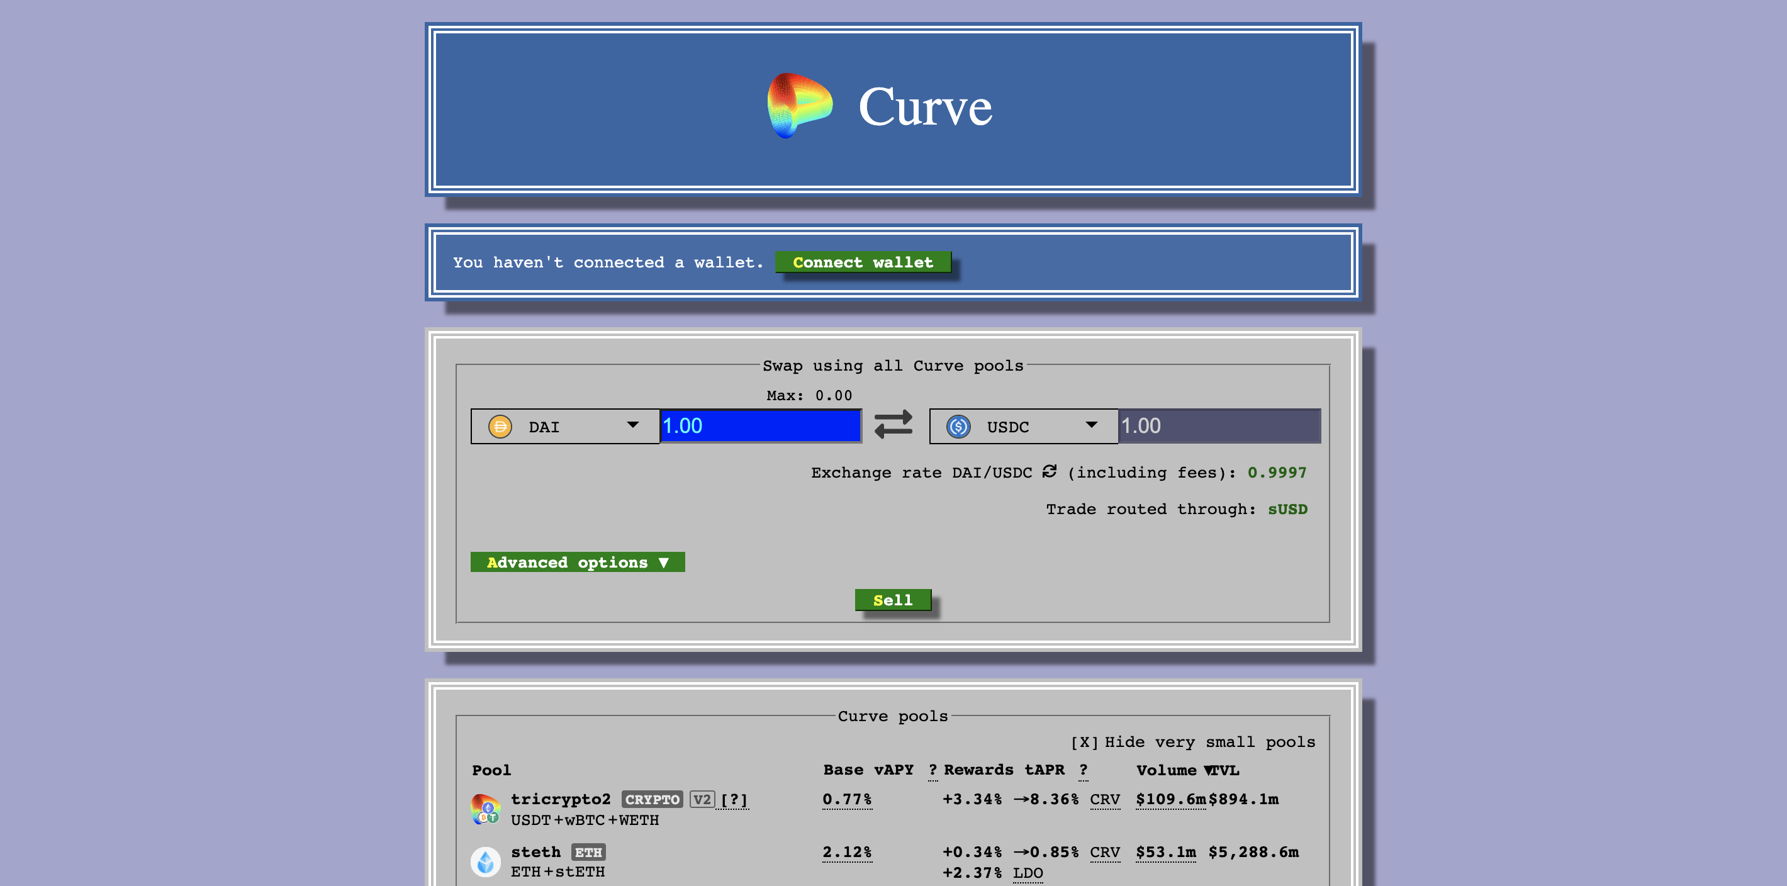This screenshot has height=886, width=1787.
Task: Toggle the Hide very small pools checkbox
Action: point(1084,743)
